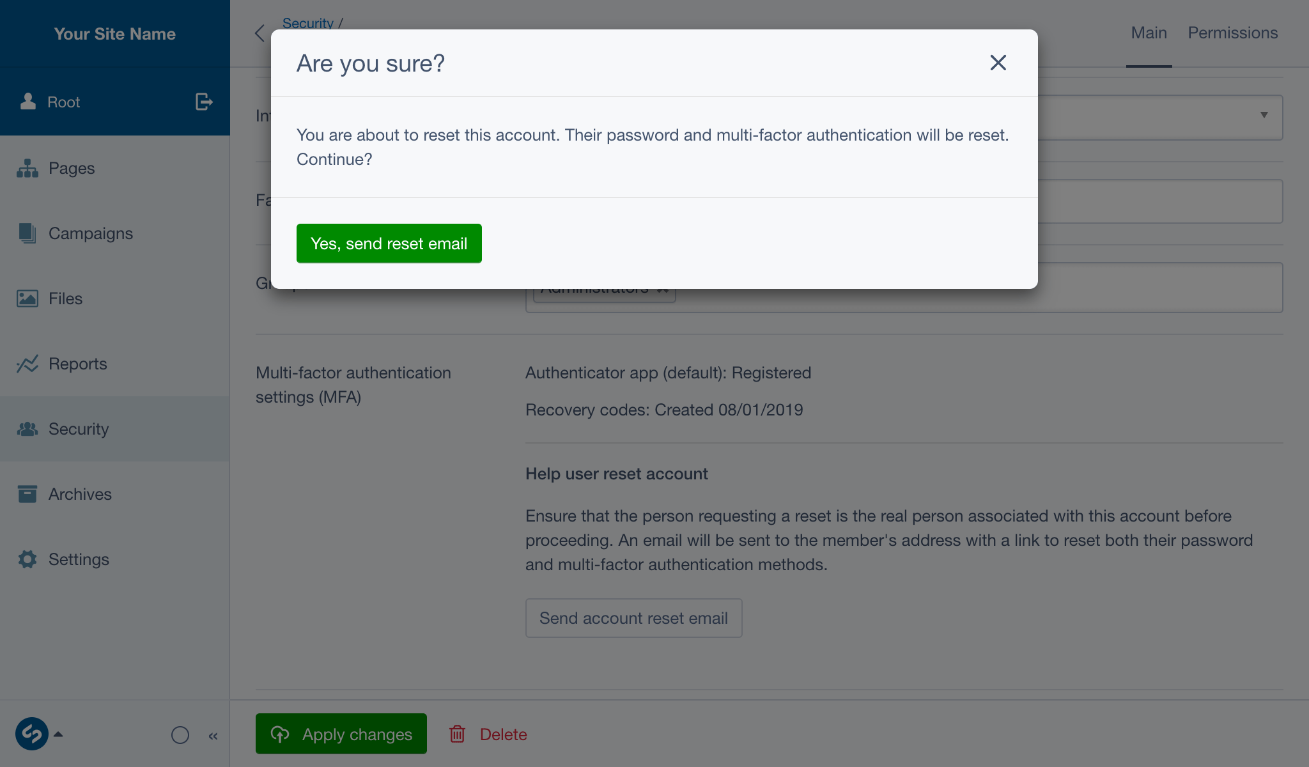Select the Main tab
This screenshot has height=767, width=1309.
click(1149, 32)
